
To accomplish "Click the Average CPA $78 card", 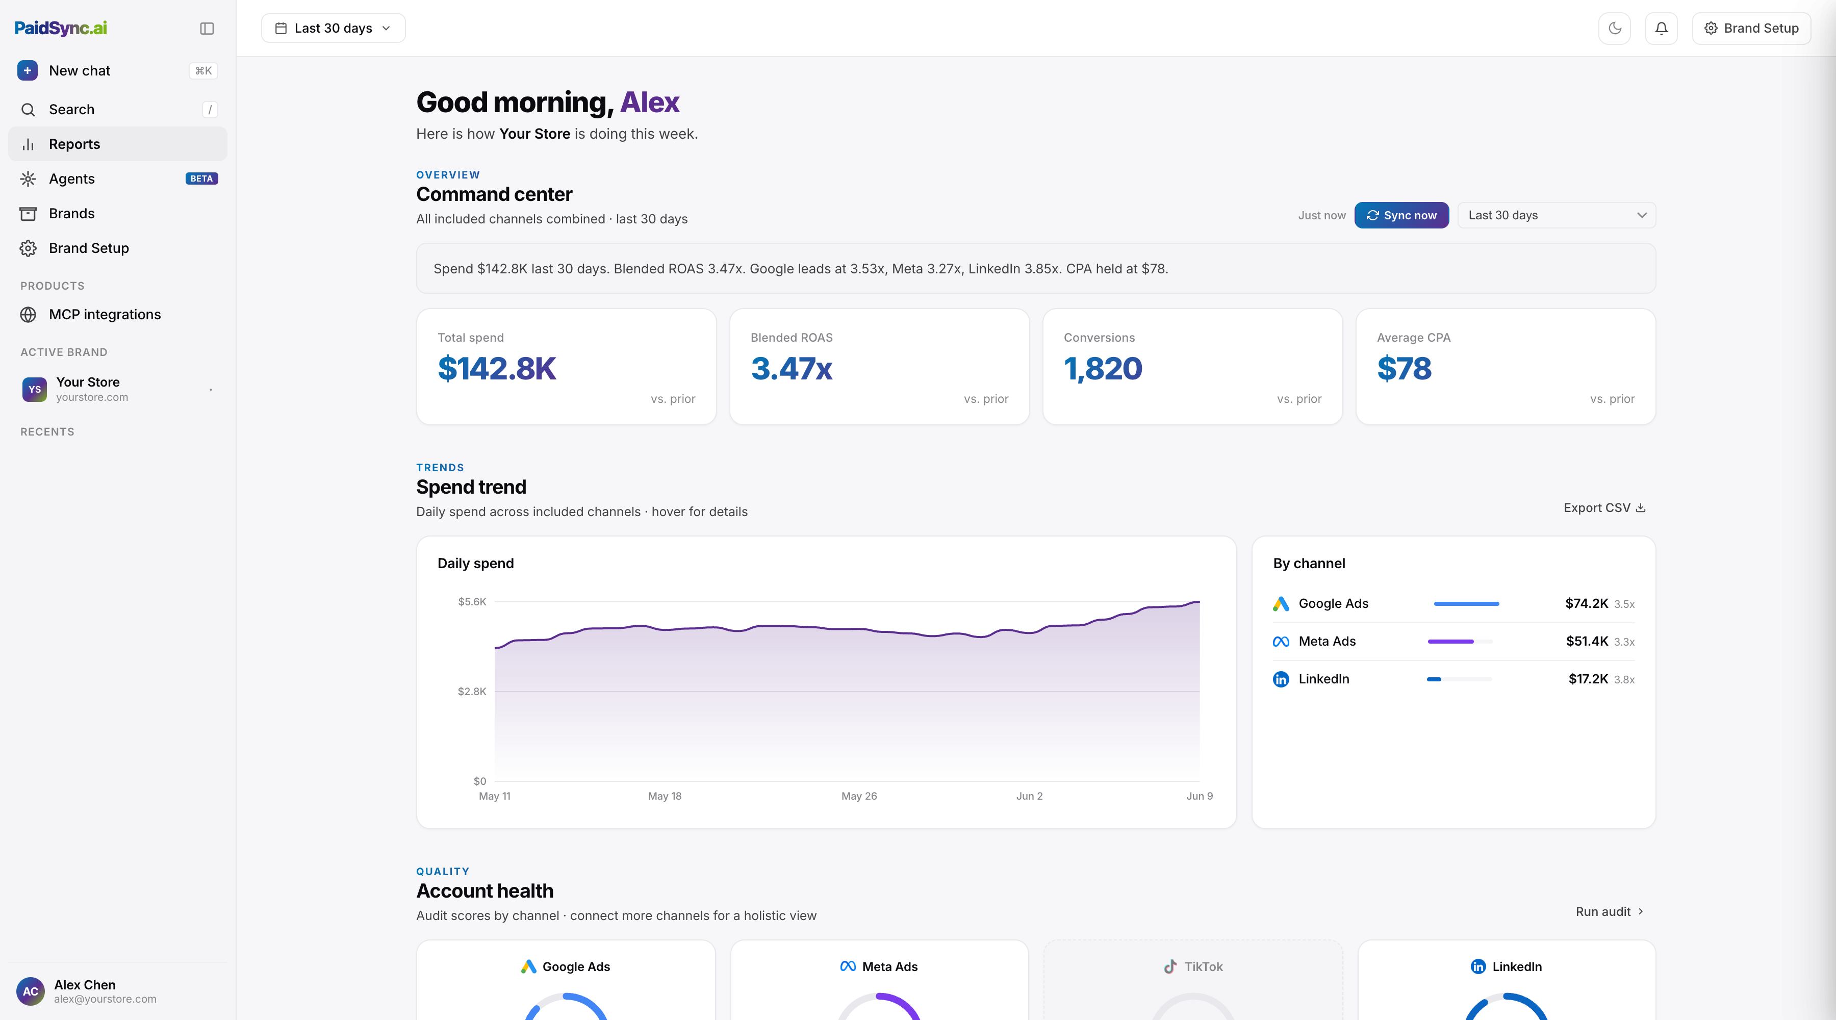I will [x=1506, y=366].
